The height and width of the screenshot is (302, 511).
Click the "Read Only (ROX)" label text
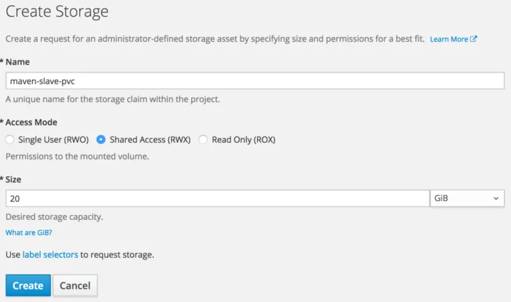coord(243,139)
